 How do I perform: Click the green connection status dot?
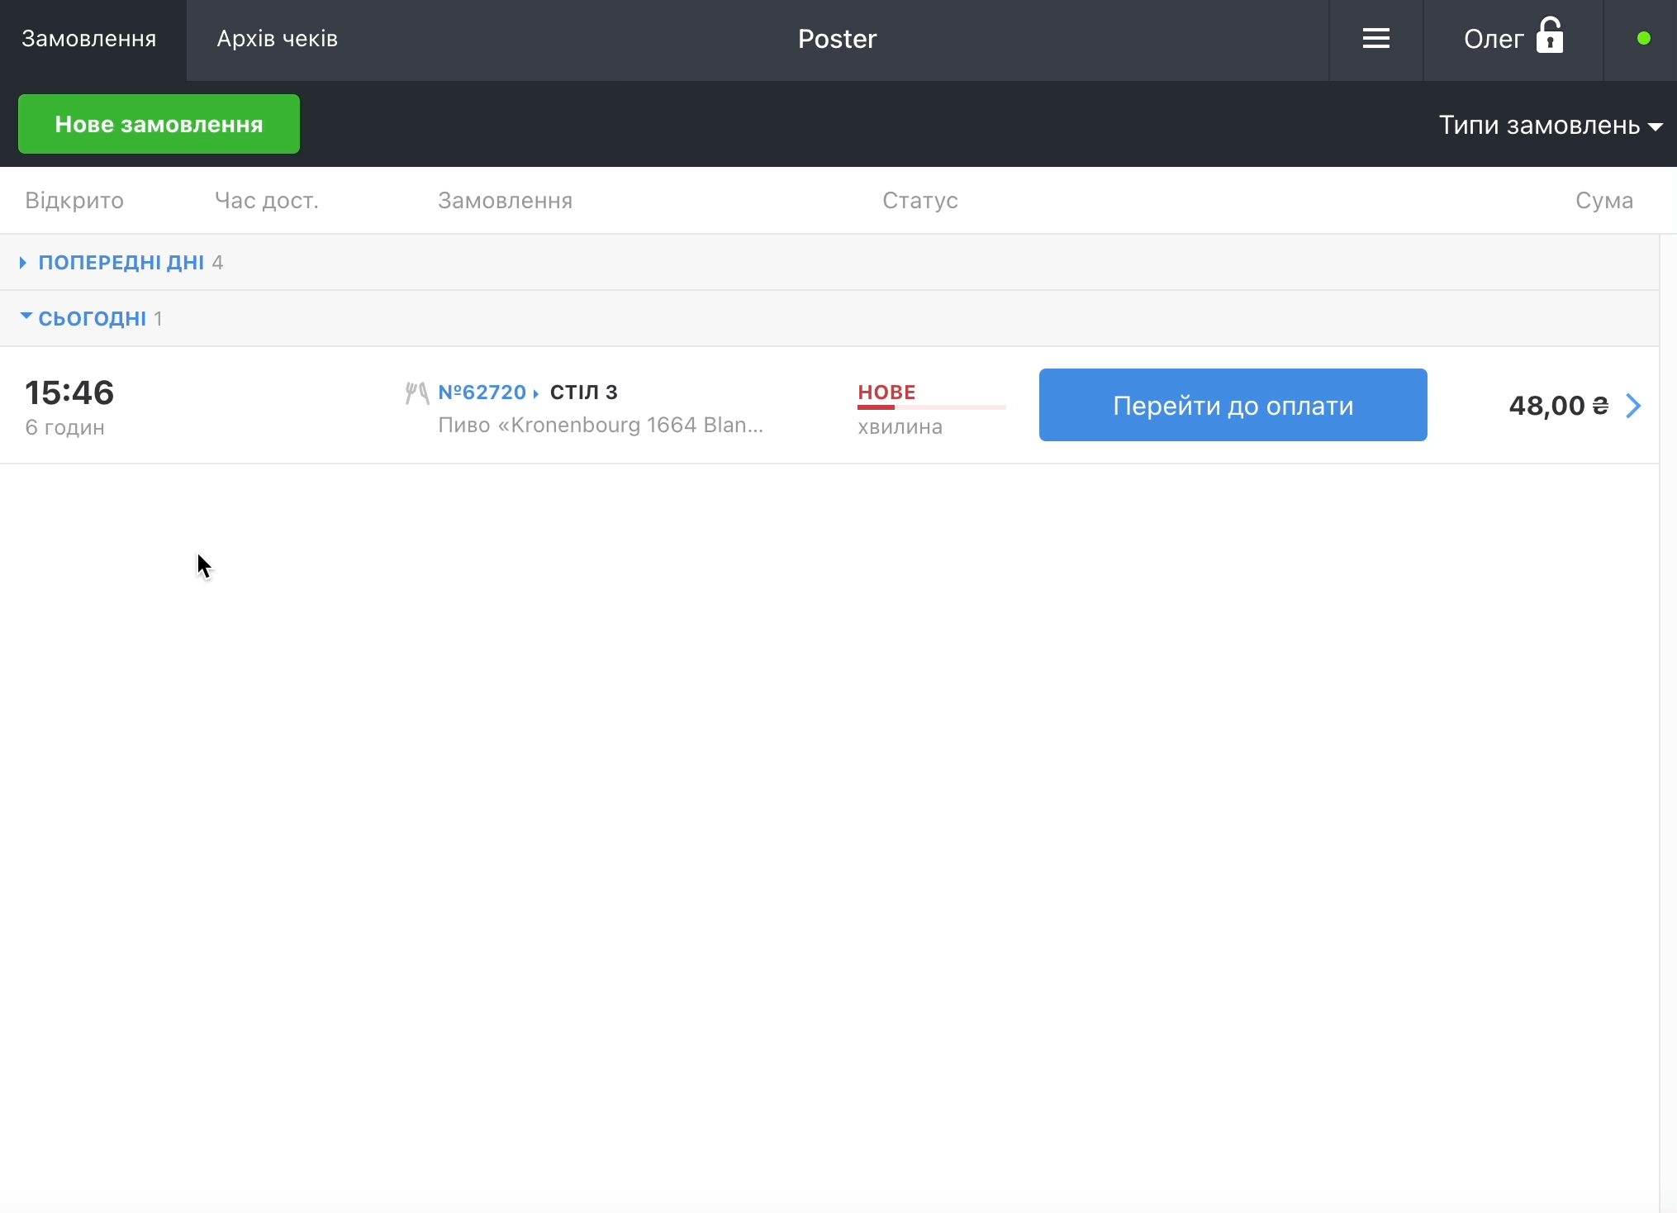1643,39
